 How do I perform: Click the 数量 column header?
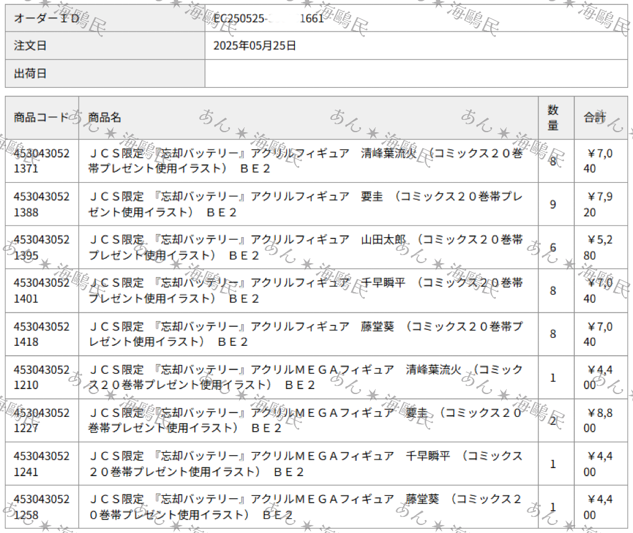coord(556,118)
